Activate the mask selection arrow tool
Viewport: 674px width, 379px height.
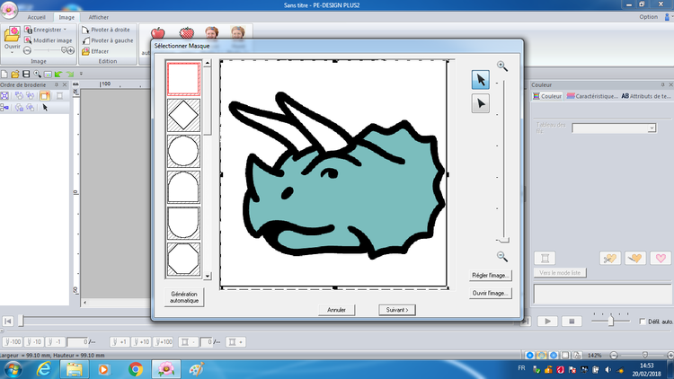point(481,80)
